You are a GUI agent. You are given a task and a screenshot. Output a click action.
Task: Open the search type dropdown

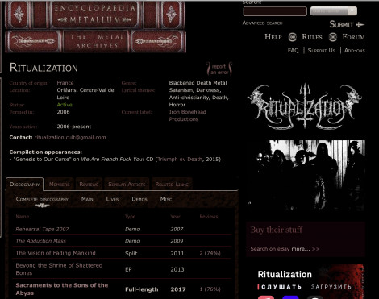point(334,11)
